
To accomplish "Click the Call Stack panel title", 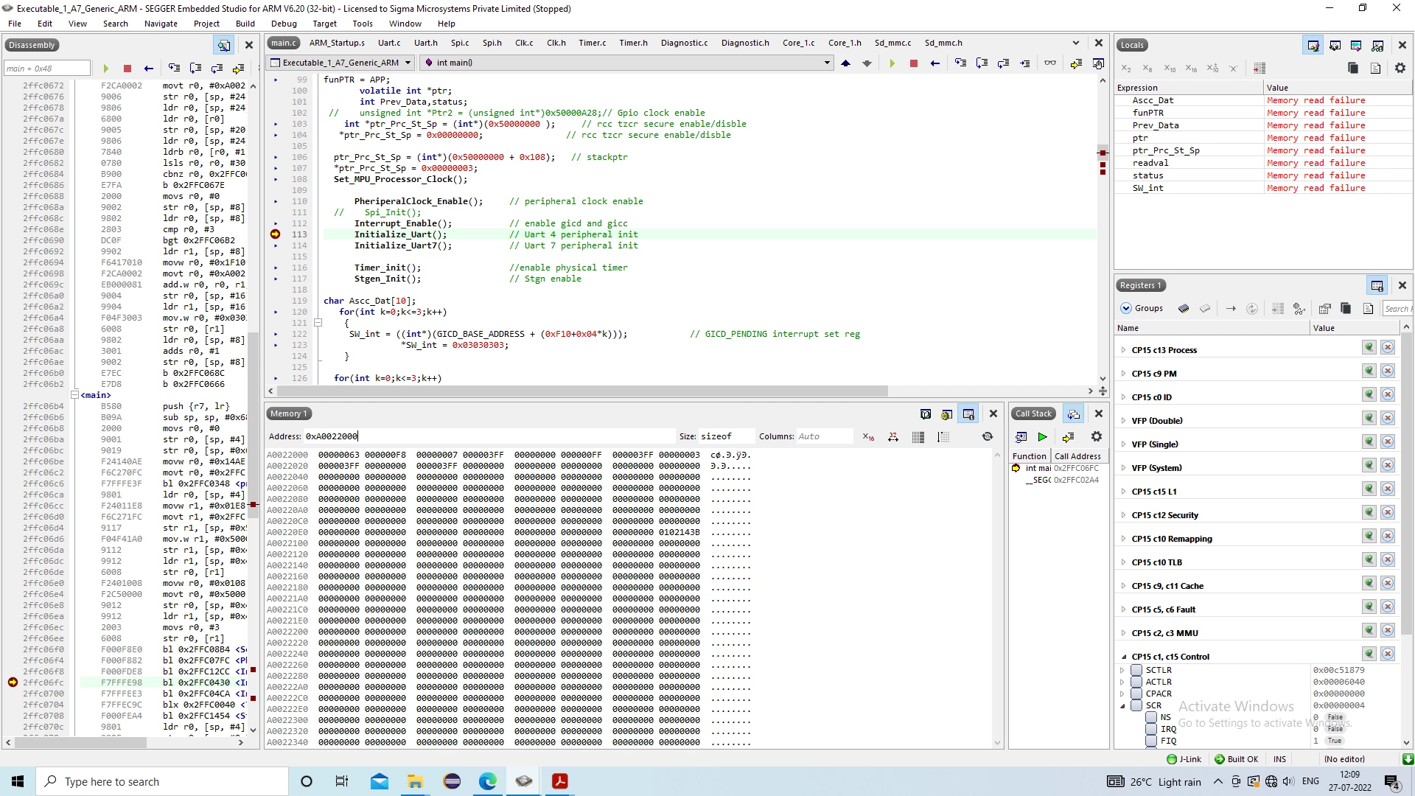I will pyautogui.click(x=1033, y=414).
